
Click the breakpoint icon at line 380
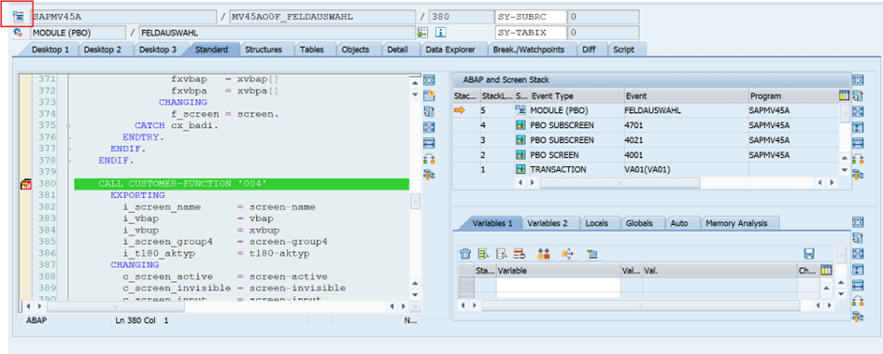pyautogui.click(x=26, y=184)
